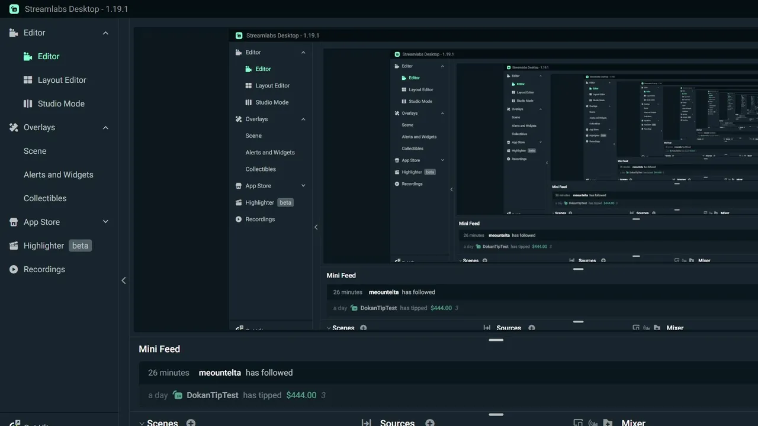Click the resize handle above the Mini Feed
Image resolution: width=758 pixels, height=426 pixels.
point(496,340)
